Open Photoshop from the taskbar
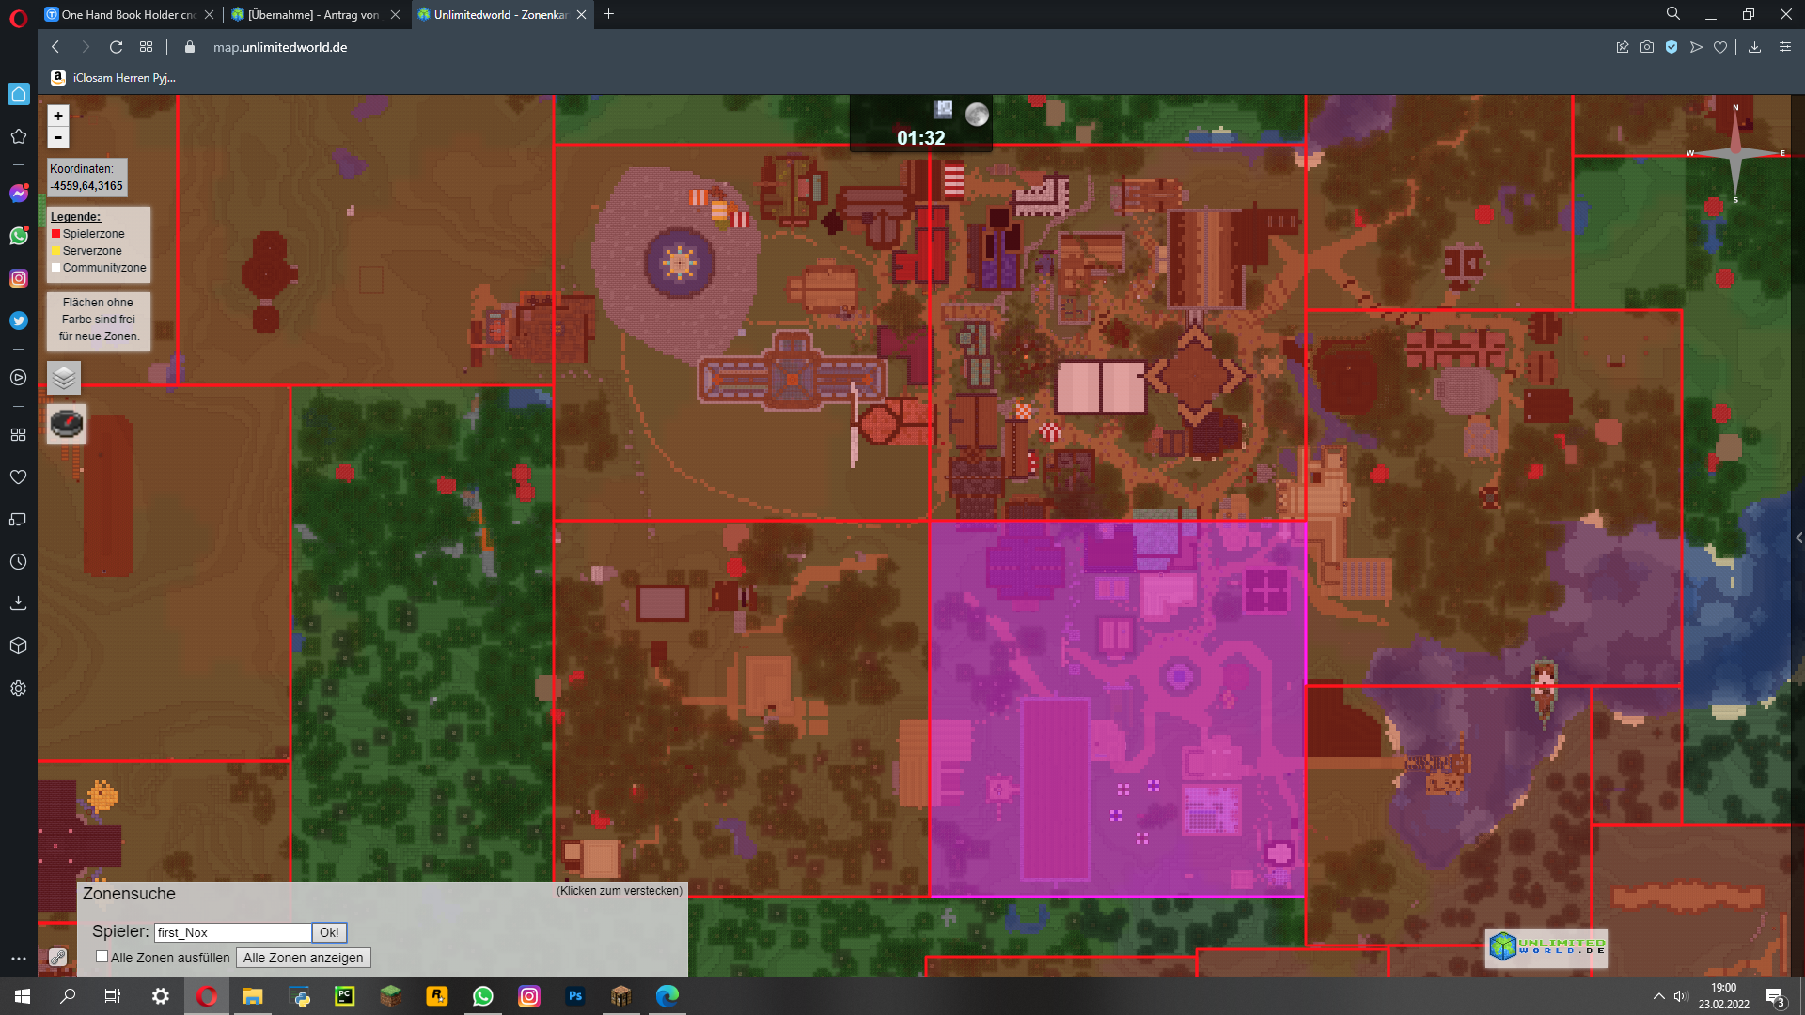 coord(575,996)
